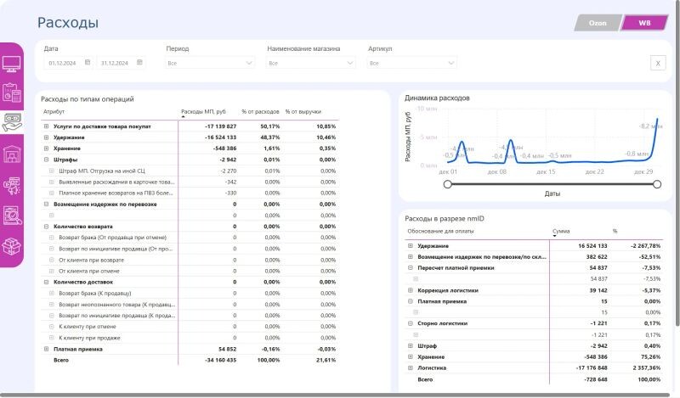Screen dimensions: 680x398
Task: Open the monitor dashboard icon in sidebar
Action: coord(12,64)
